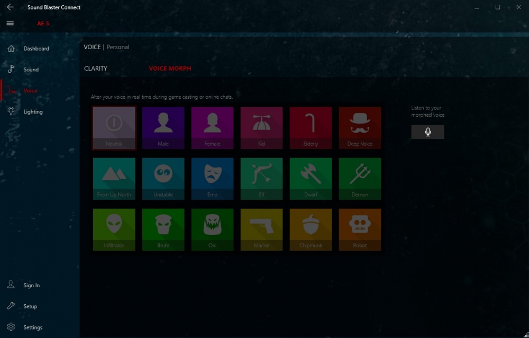Screen dimensions: 529x338
Task: Apply the Chipmunk voice morph
Action: coord(311,230)
